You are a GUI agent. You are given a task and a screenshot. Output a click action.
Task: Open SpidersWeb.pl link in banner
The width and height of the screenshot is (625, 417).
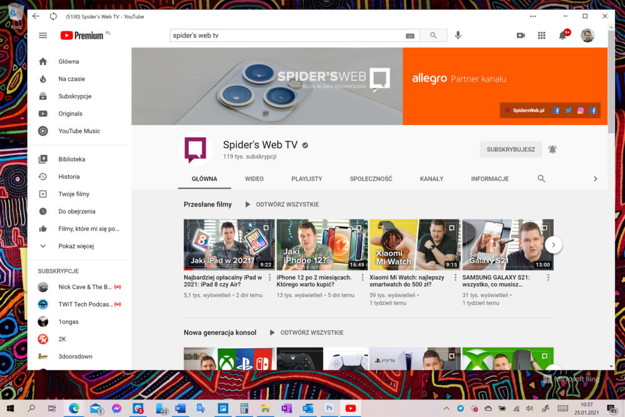click(525, 111)
